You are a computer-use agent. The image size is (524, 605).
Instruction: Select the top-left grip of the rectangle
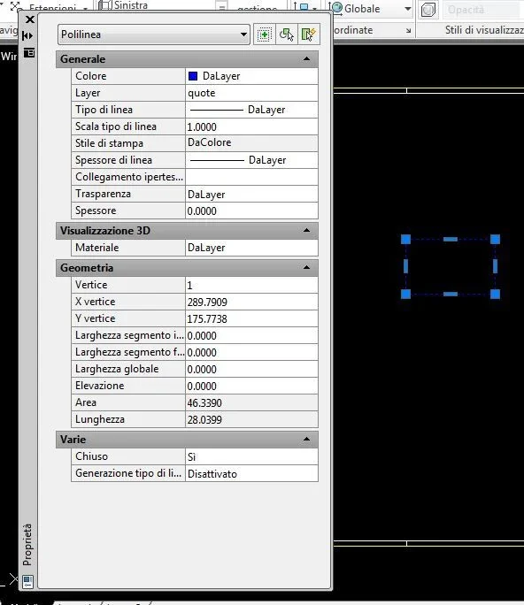pos(405,239)
